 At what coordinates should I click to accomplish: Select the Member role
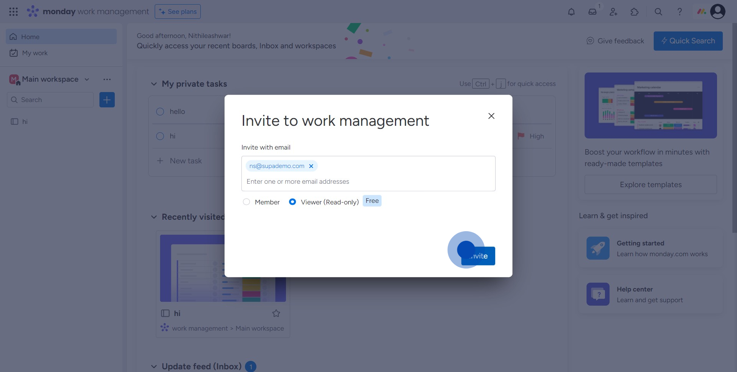tap(246, 202)
